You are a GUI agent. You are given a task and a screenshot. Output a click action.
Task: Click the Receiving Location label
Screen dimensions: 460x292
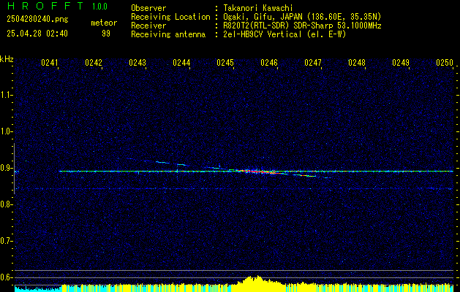tap(170, 17)
